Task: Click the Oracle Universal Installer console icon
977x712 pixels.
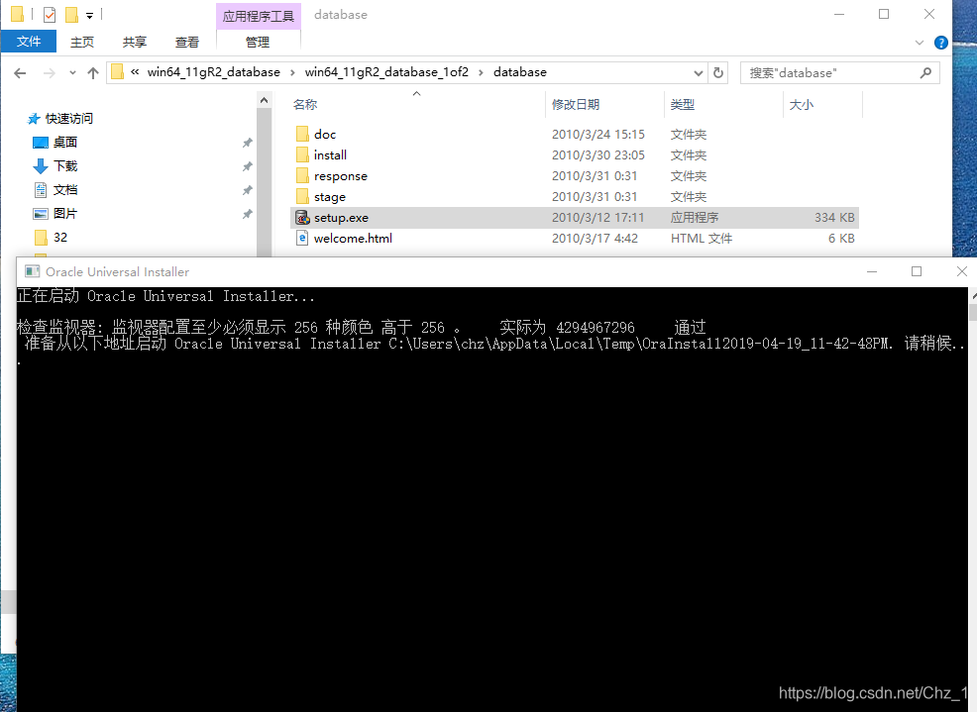Action: (32, 271)
